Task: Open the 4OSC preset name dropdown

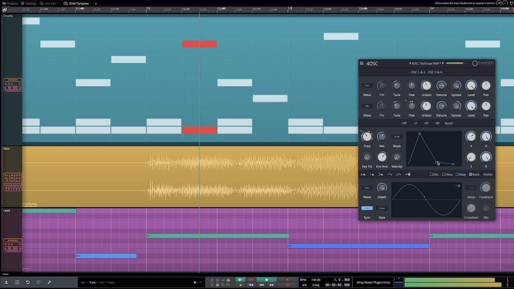Action: pos(426,63)
